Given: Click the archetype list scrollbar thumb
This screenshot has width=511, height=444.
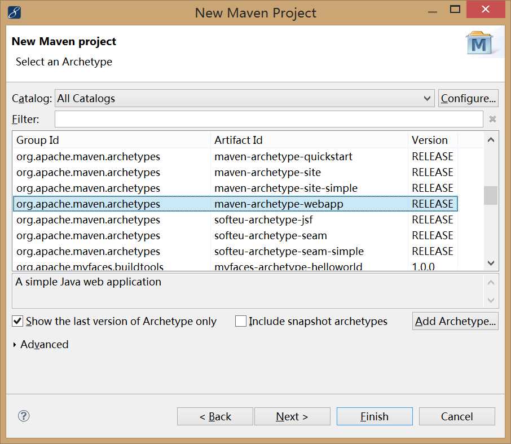Looking at the screenshot, I should pyautogui.click(x=491, y=195).
